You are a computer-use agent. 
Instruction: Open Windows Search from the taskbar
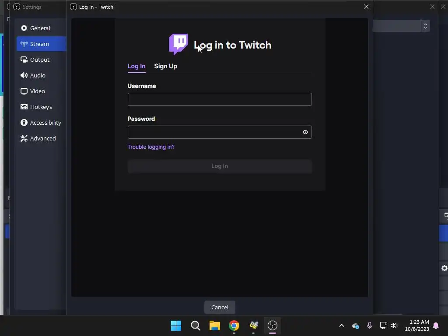(196, 325)
